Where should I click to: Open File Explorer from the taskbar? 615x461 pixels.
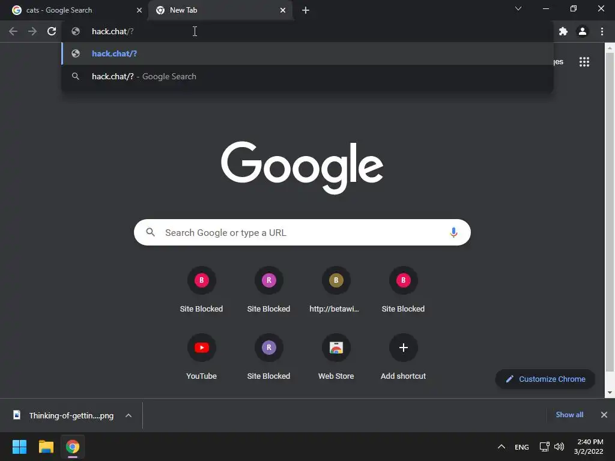46,447
